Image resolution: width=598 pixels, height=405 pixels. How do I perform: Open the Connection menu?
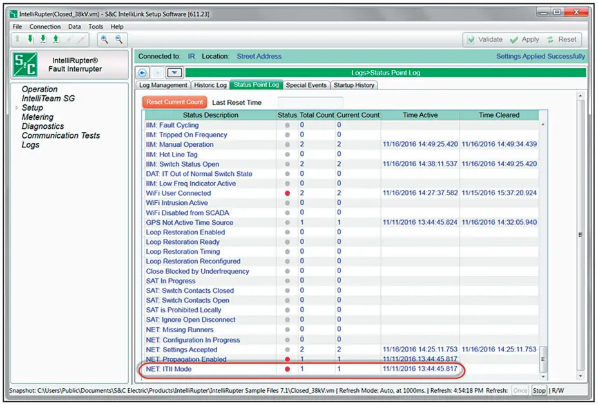click(x=45, y=27)
